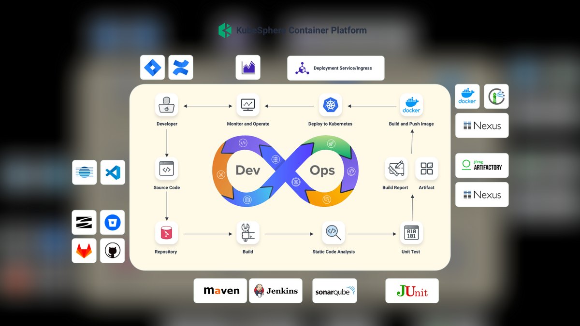
Task: Click the 'Dev' text in the loop
Action: tap(248, 170)
